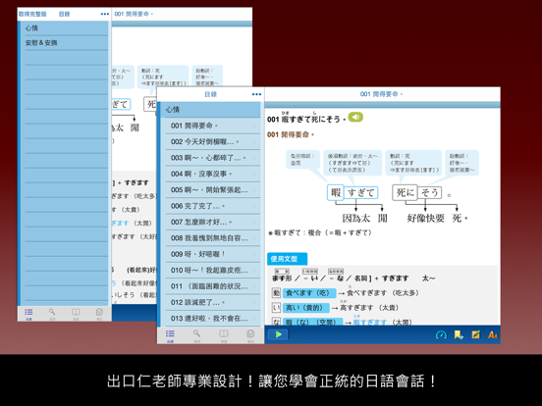
Task: Change font size with the orange Aa icon
Action: [492, 334]
